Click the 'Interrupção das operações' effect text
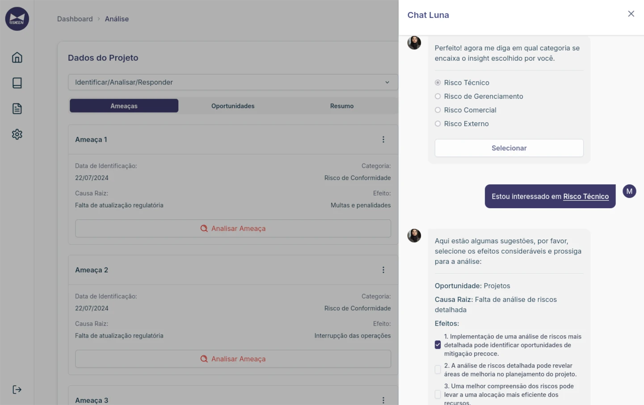 [x=353, y=335]
